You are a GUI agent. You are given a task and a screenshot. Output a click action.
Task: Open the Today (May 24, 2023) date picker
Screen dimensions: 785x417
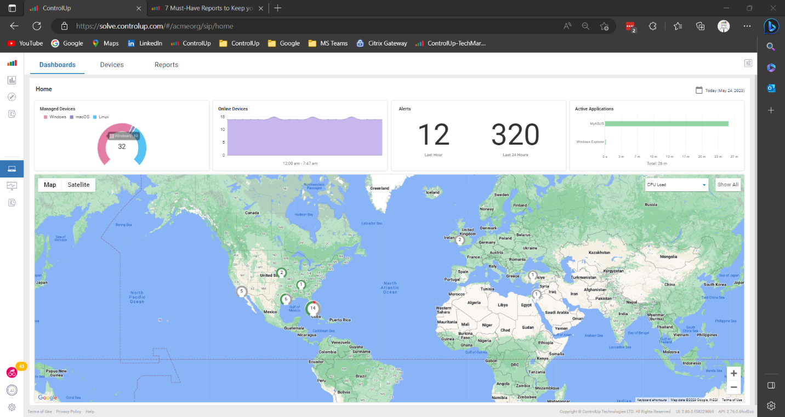point(719,90)
